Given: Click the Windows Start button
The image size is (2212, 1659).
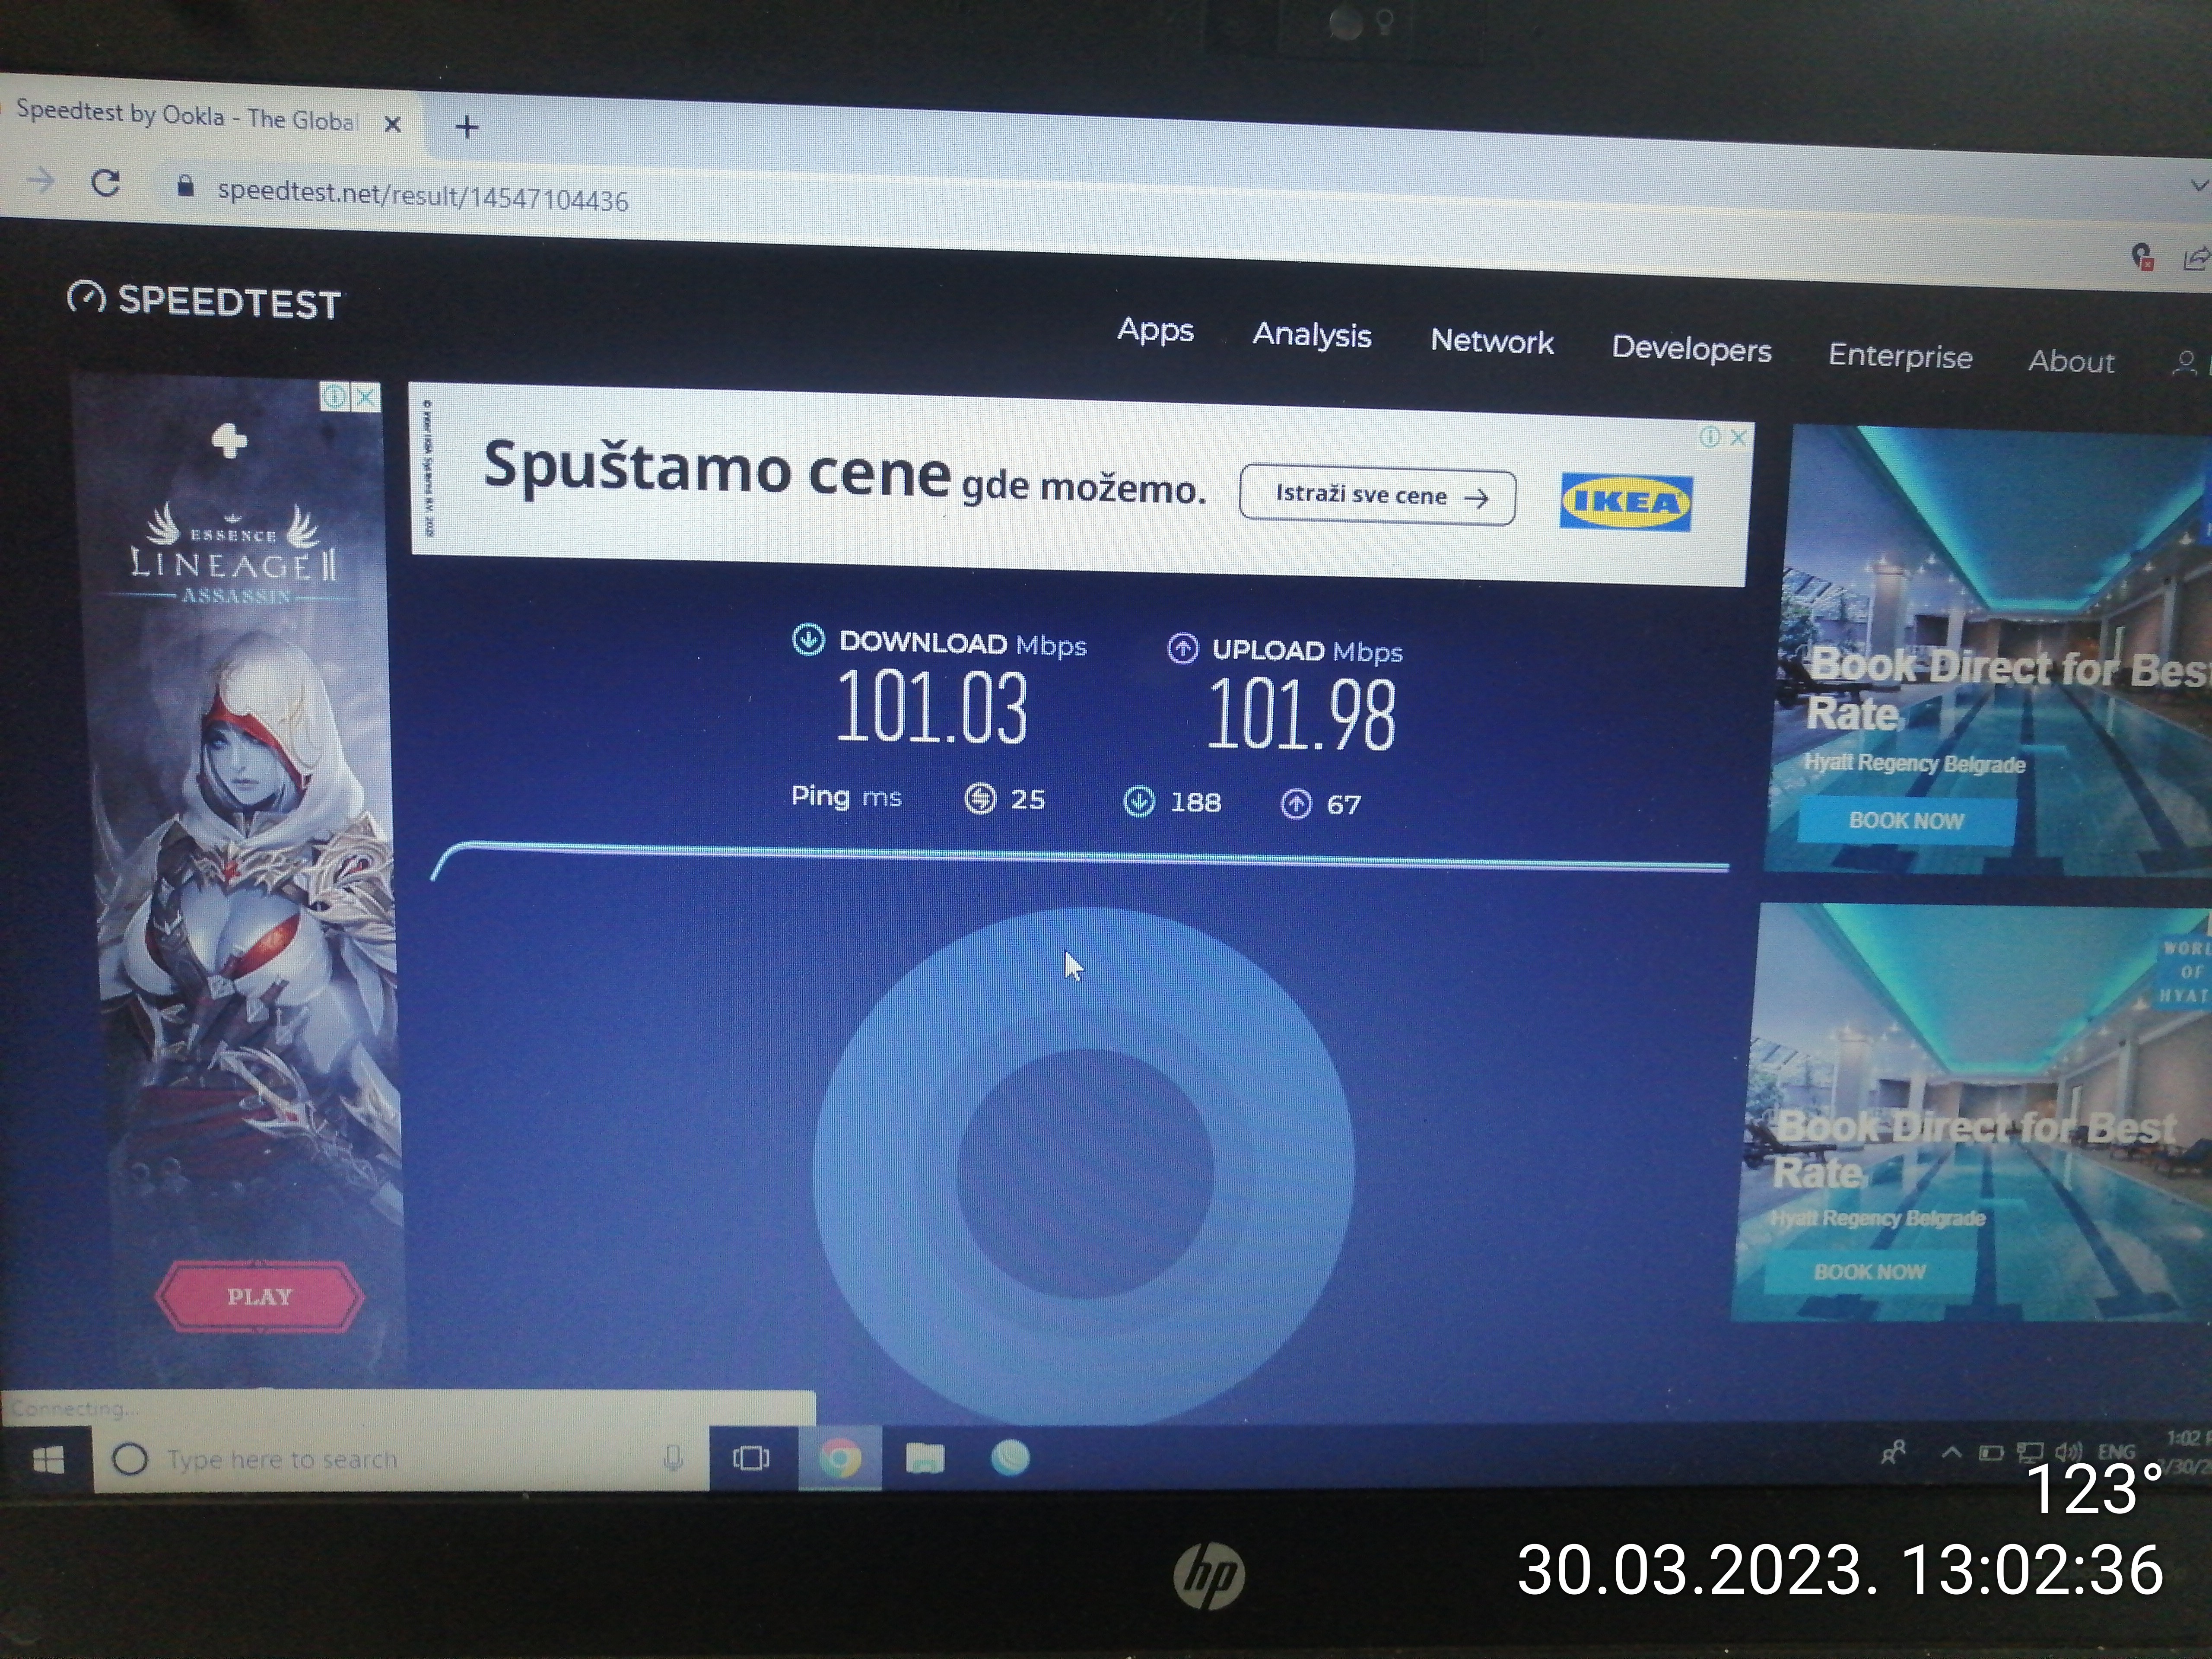Looking at the screenshot, I should (48, 1460).
